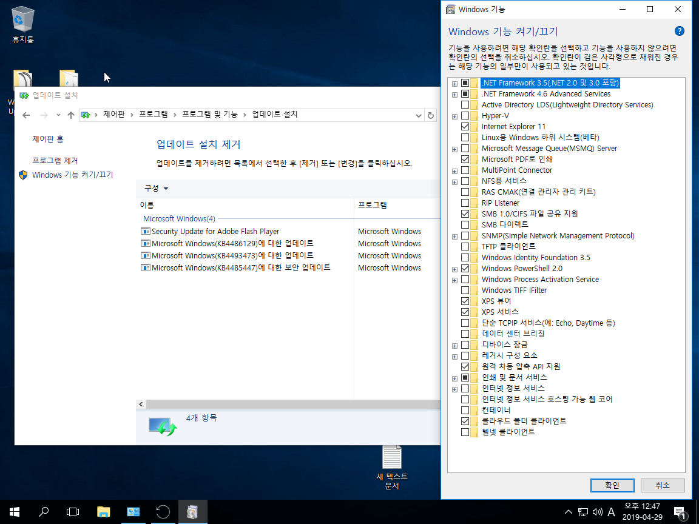699x524 pixels.
Task: Click 업데이트 설치 breadcrumb
Action: 275,115
